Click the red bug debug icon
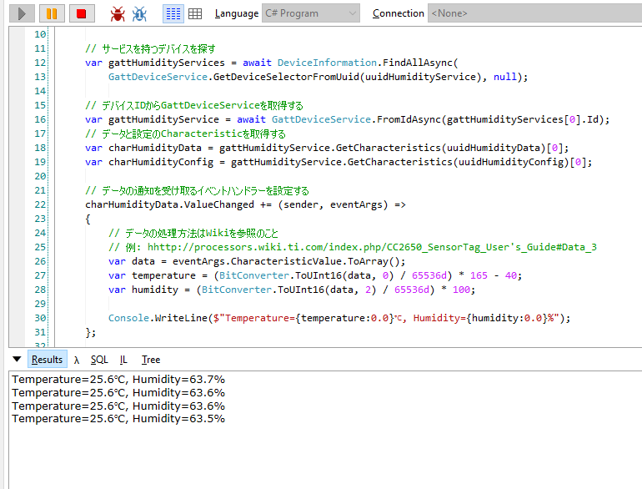 pos(118,14)
